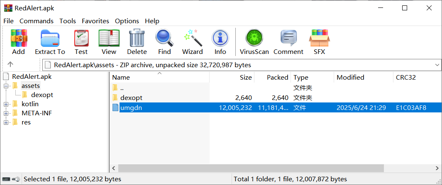Viewport: 442px width, 185px height.
Task: Open the Commands menu
Action: (37, 21)
